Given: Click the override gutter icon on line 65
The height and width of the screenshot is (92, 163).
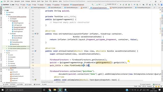Looking at the screenshot, I should [x=35, y=51].
